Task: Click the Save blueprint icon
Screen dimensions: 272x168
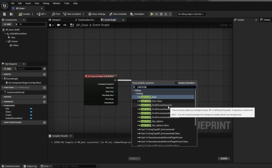Action: click(5, 14)
